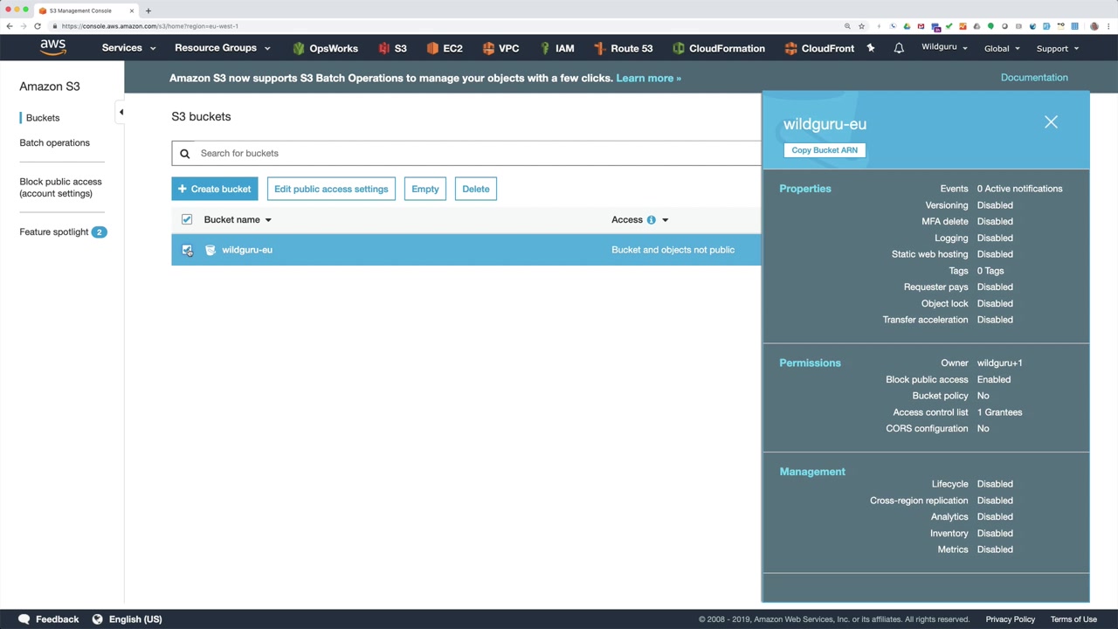The width and height of the screenshot is (1118, 629).
Task: Open the S3 shortcut in top bar
Action: (x=392, y=48)
